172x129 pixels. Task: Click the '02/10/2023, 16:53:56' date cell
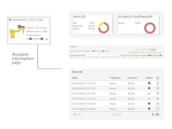pos(84,104)
